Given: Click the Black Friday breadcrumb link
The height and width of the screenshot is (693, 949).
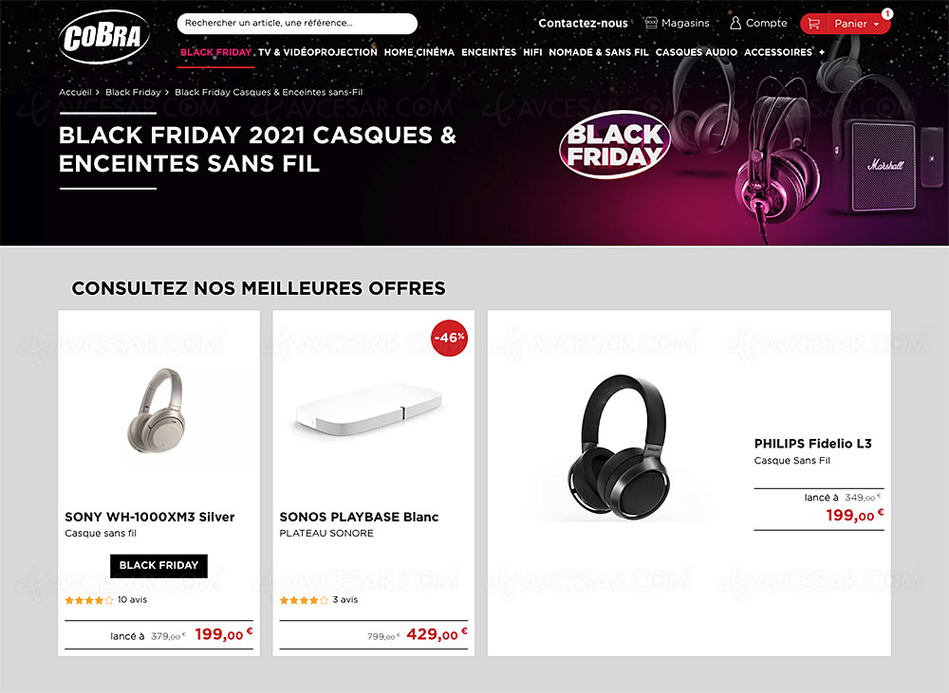Looking at the screenshot, I should (133, 92).
